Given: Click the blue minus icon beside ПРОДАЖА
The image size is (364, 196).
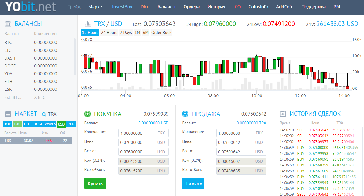Looking at the screenshot, I should (x=185, y=114).
